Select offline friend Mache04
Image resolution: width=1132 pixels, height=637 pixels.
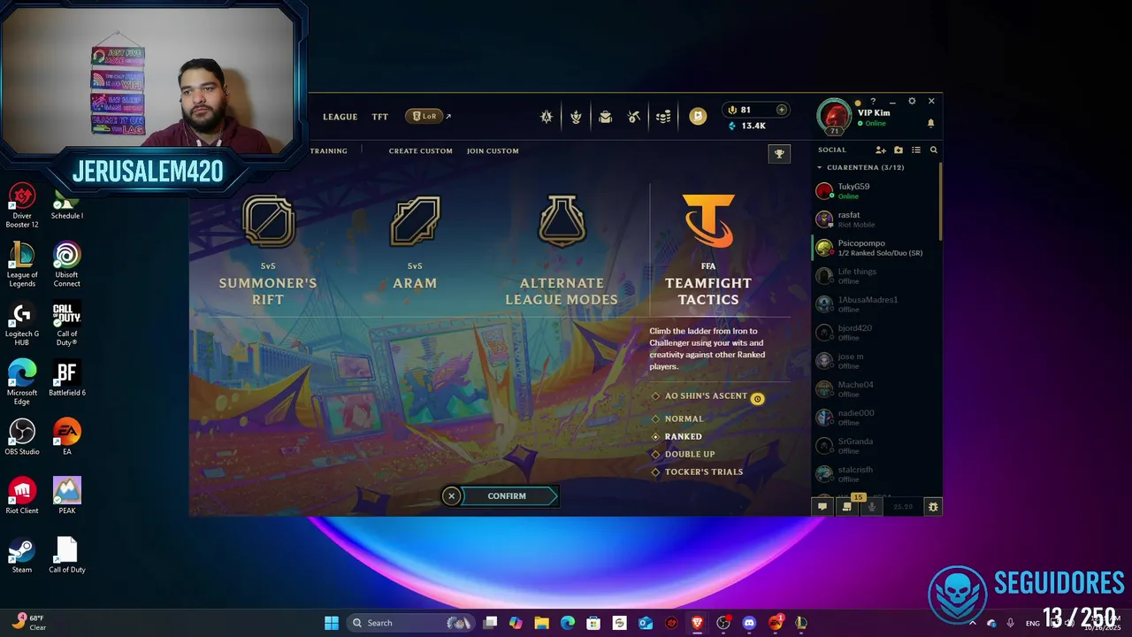tap(875, 389)
